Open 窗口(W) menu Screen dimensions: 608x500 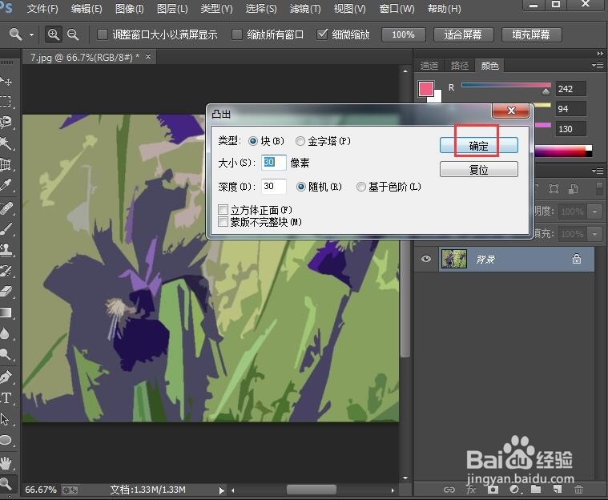(397, 9)
